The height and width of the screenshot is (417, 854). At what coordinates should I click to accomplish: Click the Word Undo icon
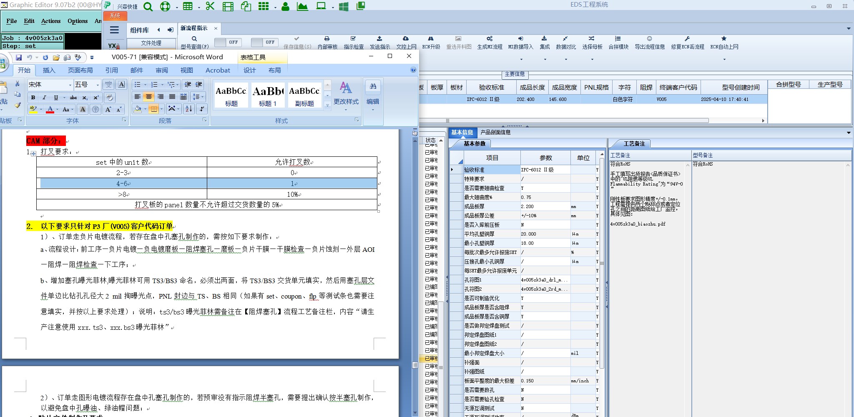click(30, 58)
